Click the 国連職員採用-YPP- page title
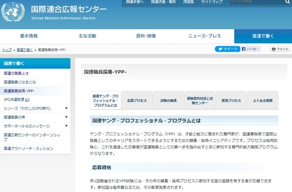This screenshot has height=192, width=292. tap(105, 72)
